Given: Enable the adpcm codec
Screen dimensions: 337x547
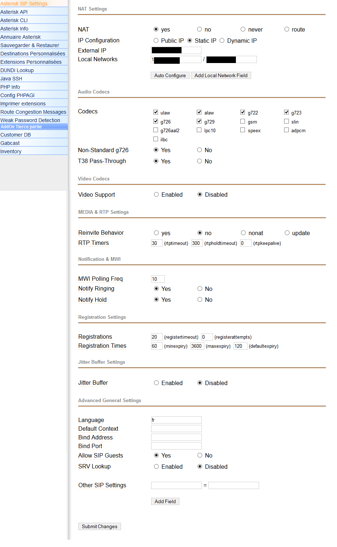Looking at the screenshot, I should (x=286, y=130).
